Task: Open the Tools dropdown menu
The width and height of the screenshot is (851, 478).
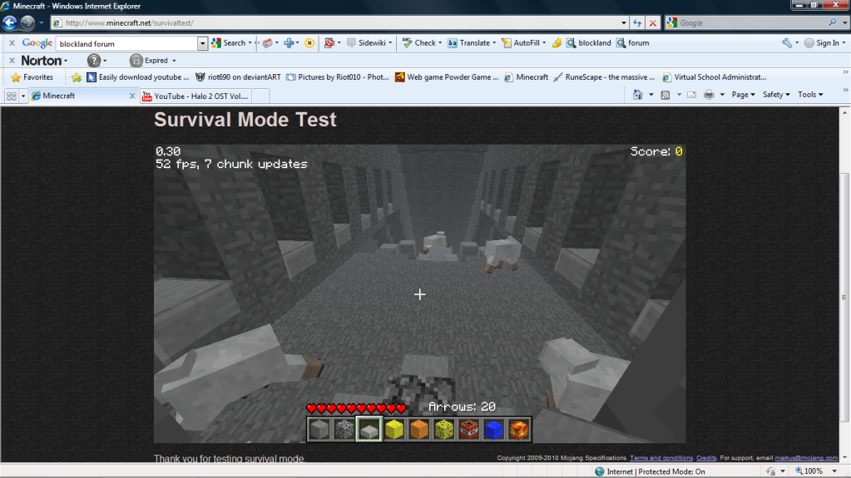Action: [810, 95]
